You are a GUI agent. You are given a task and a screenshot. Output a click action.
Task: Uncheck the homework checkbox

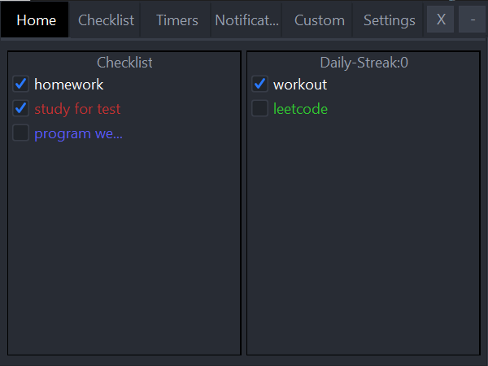[x=21, y=84]
